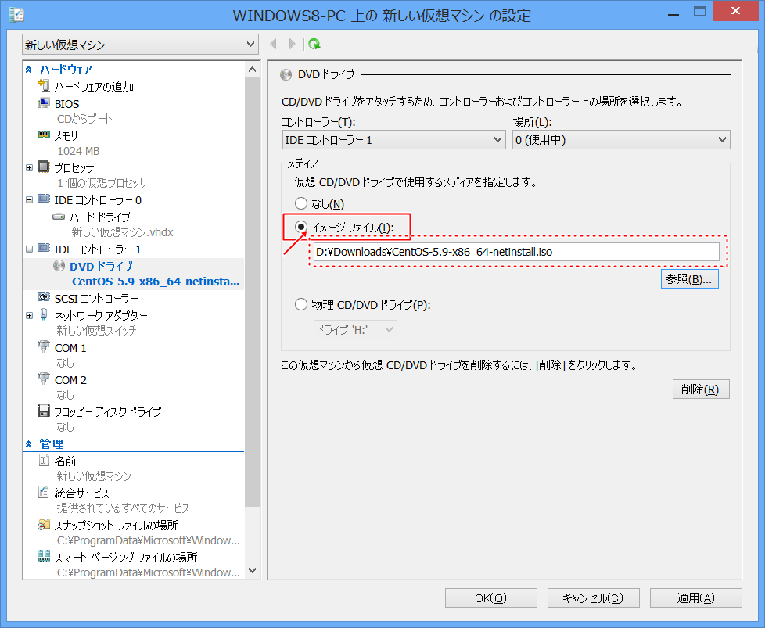The width and height of the screenshot is (765, 628).
Task: Click CDからブート text
Action: 84,119
